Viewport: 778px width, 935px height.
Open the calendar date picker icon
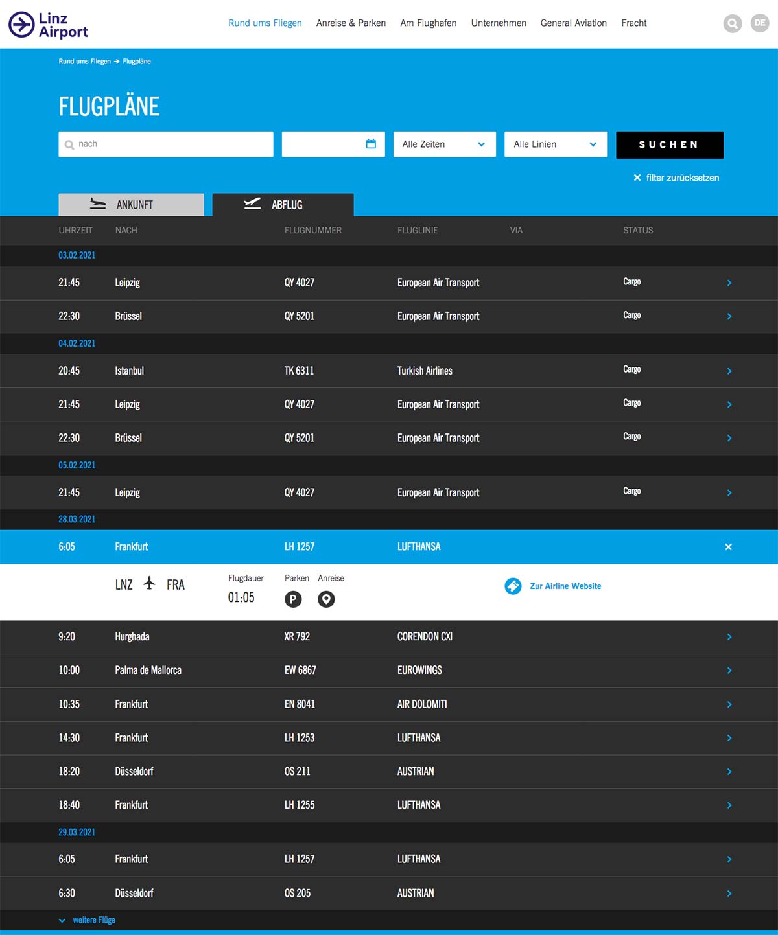tap(371, 144)
